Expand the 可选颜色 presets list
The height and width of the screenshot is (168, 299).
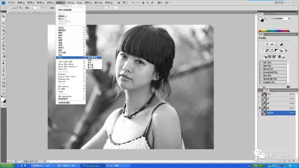[261, 82]
